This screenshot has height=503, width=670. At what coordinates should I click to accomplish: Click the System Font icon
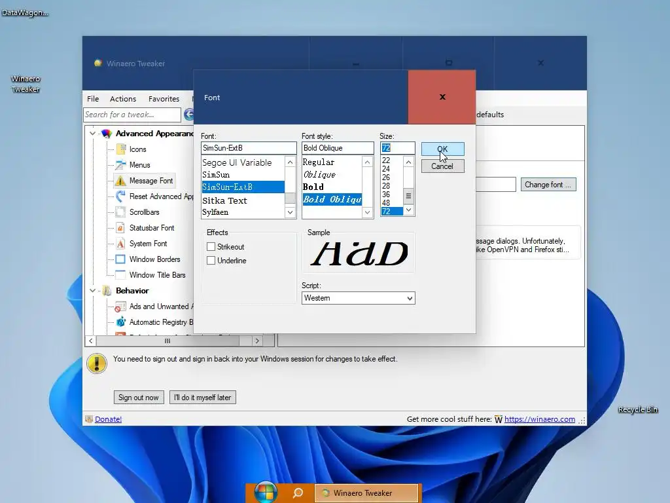click(121, 244)
